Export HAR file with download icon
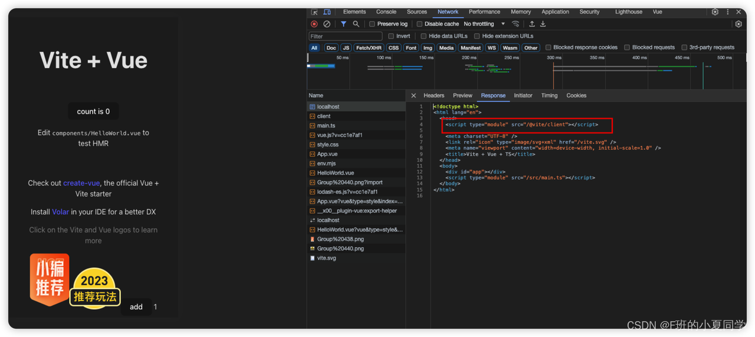This screenshot has width=755, height=337. 543,24
